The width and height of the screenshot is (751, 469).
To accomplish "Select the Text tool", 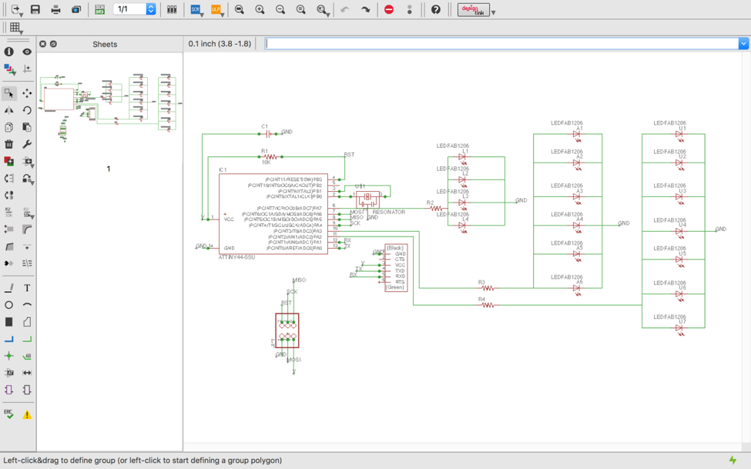I will tap(27, 288).
